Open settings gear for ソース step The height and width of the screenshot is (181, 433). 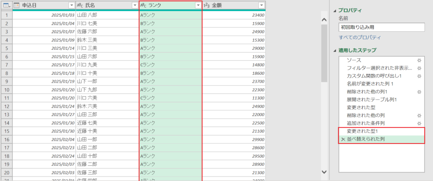(419, 60)
